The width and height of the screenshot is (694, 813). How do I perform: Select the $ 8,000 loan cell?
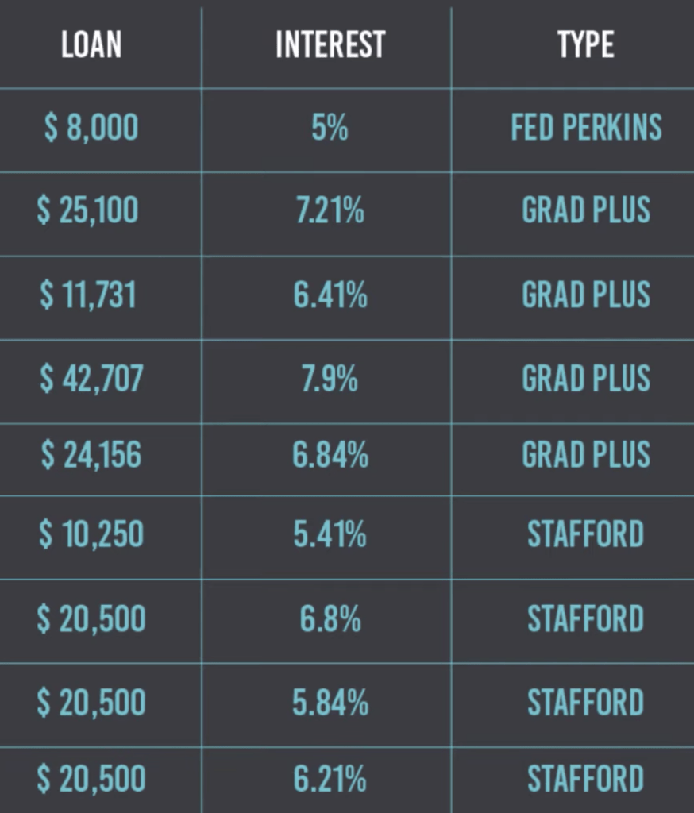pyautogui.click(x=91, y=128)
